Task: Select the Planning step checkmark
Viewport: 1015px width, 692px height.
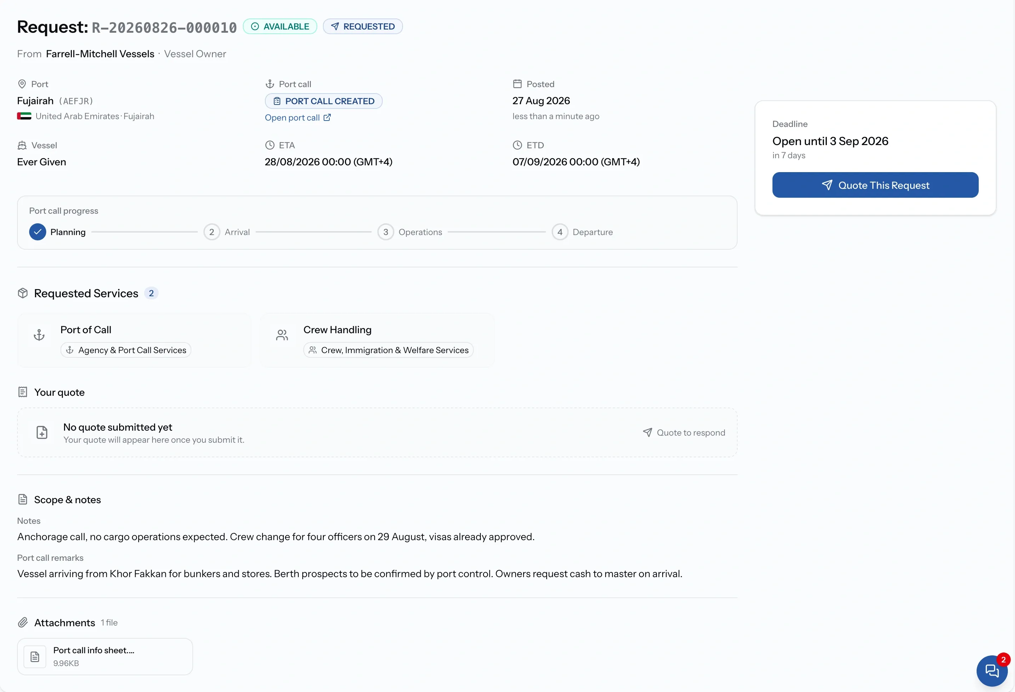Action: [x=38, y=232]
